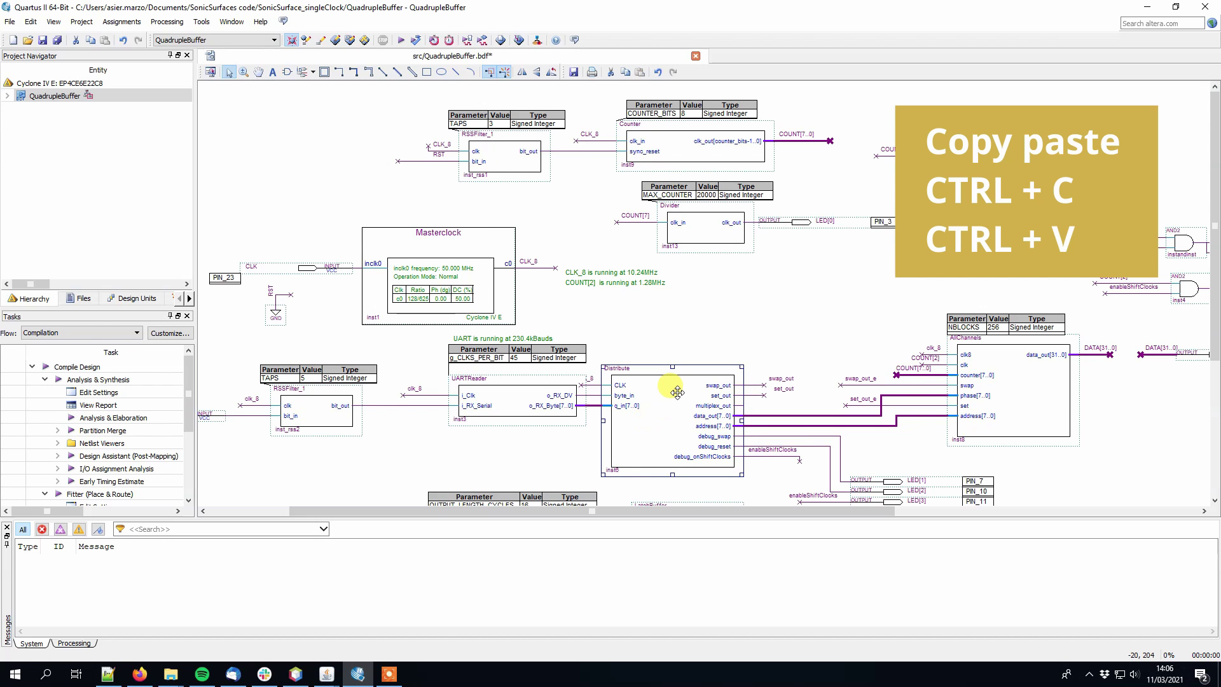
Task: Click the schematic horizontal scrollbar
Action: click(x=591, y=511)
